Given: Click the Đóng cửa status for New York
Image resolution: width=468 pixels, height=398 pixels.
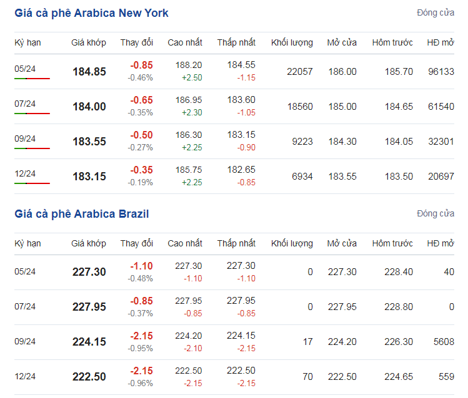Looking at the screenshot, I should coord(436,13).
